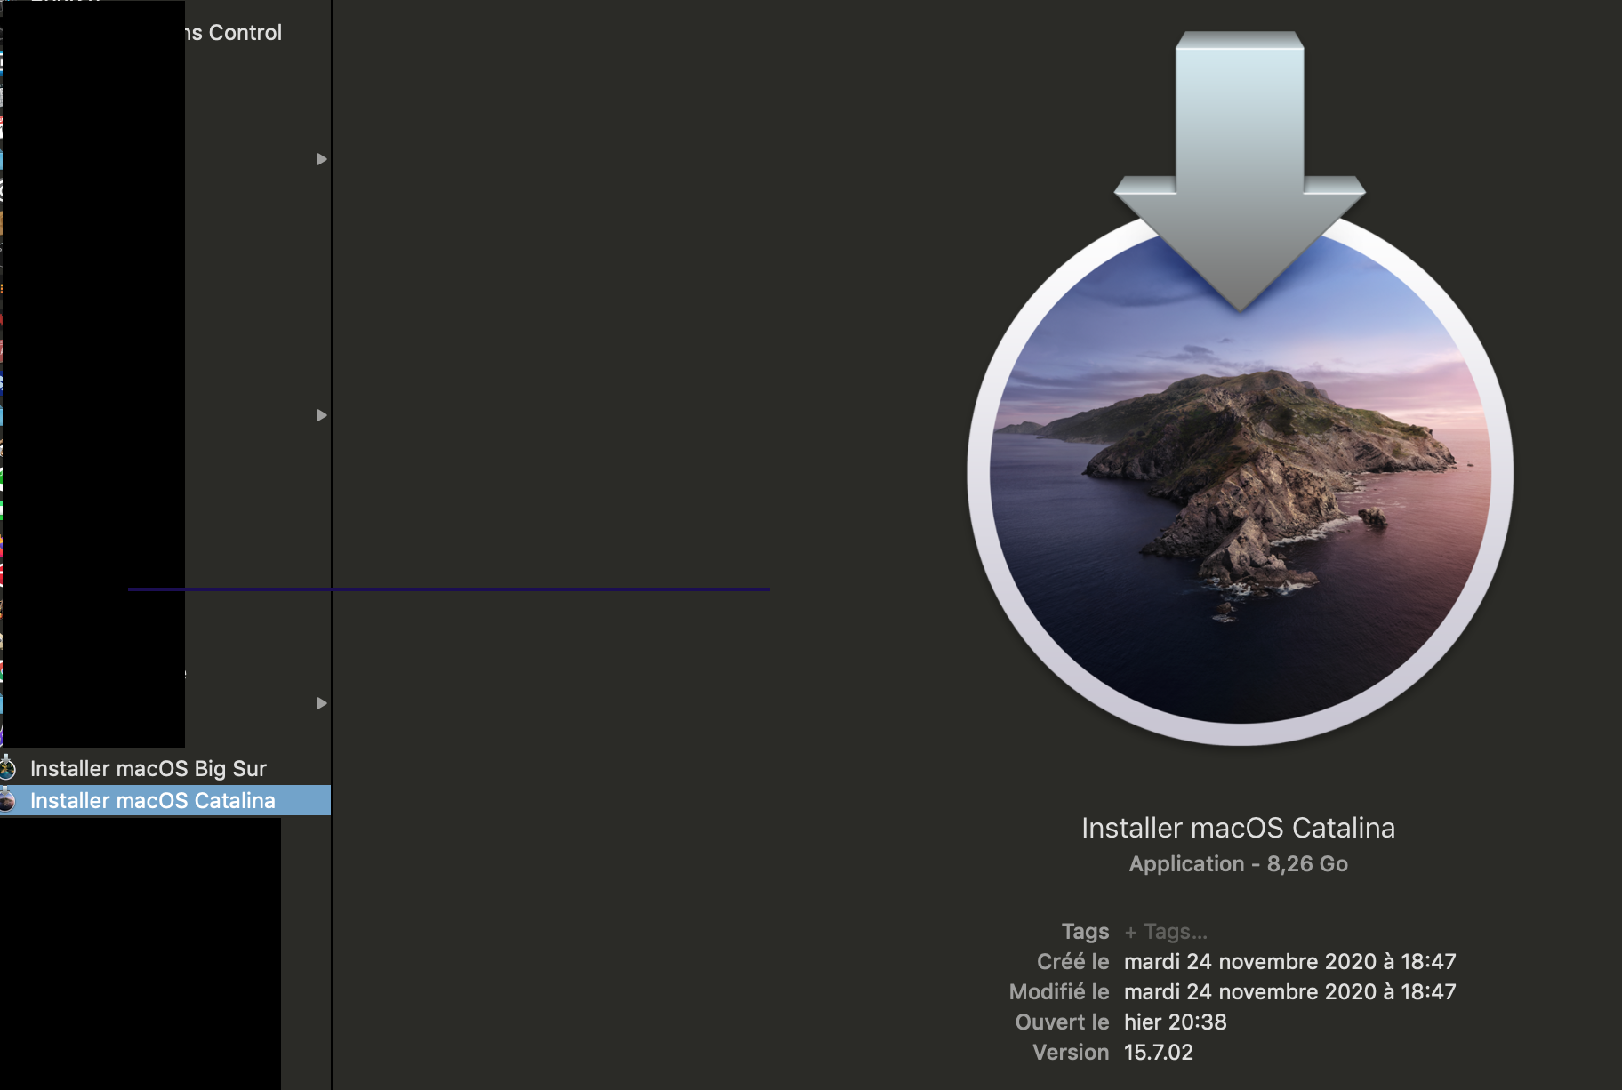This screenshot has width=1622, height=1090.
Task: Expand the middle disclosure triangle in the column
Action: (x=320, y=414)
